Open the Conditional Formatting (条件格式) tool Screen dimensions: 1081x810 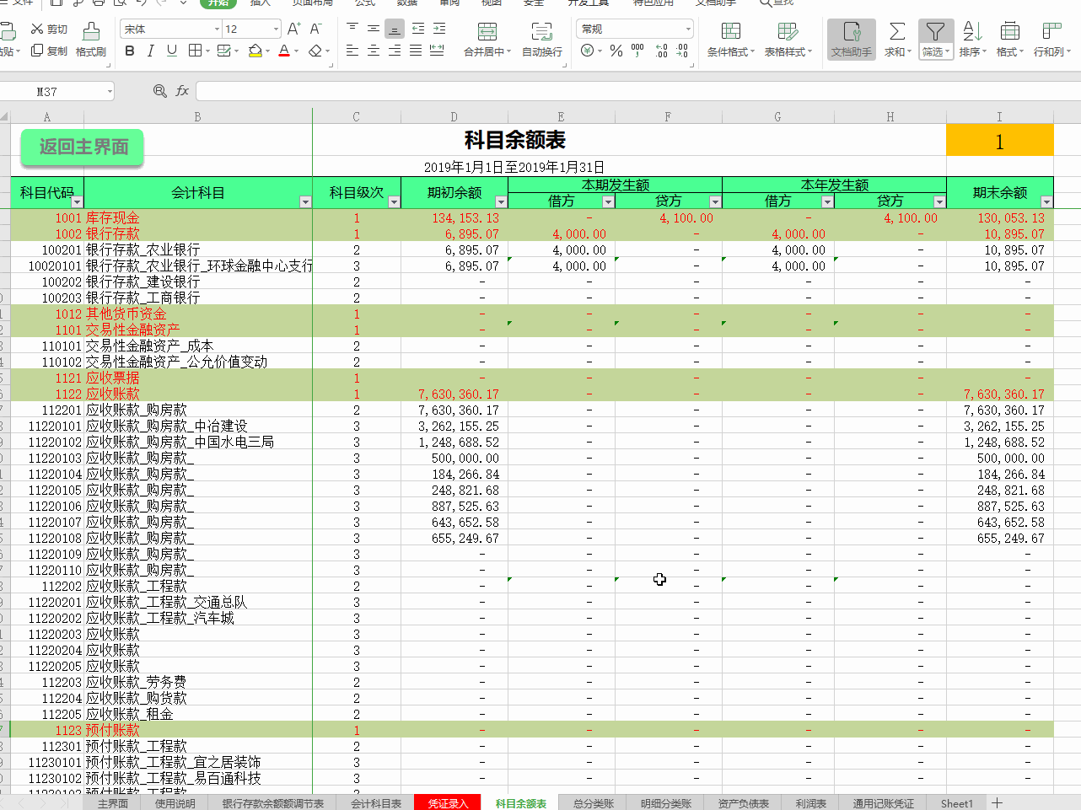tap(730, 40)
